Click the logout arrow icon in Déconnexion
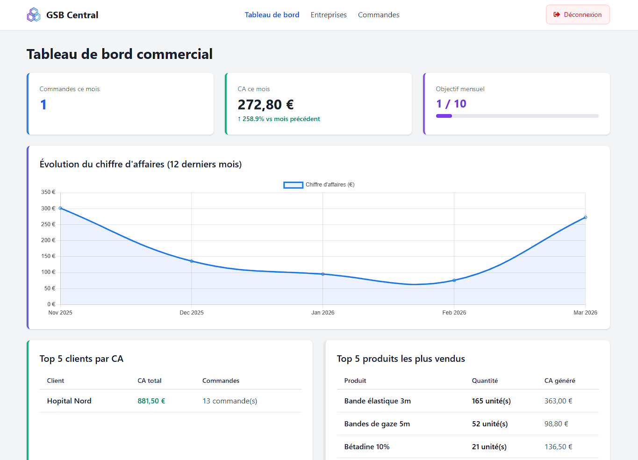Image resolution: width=638 pixels, height=460 pixels. tap(557, 15)
